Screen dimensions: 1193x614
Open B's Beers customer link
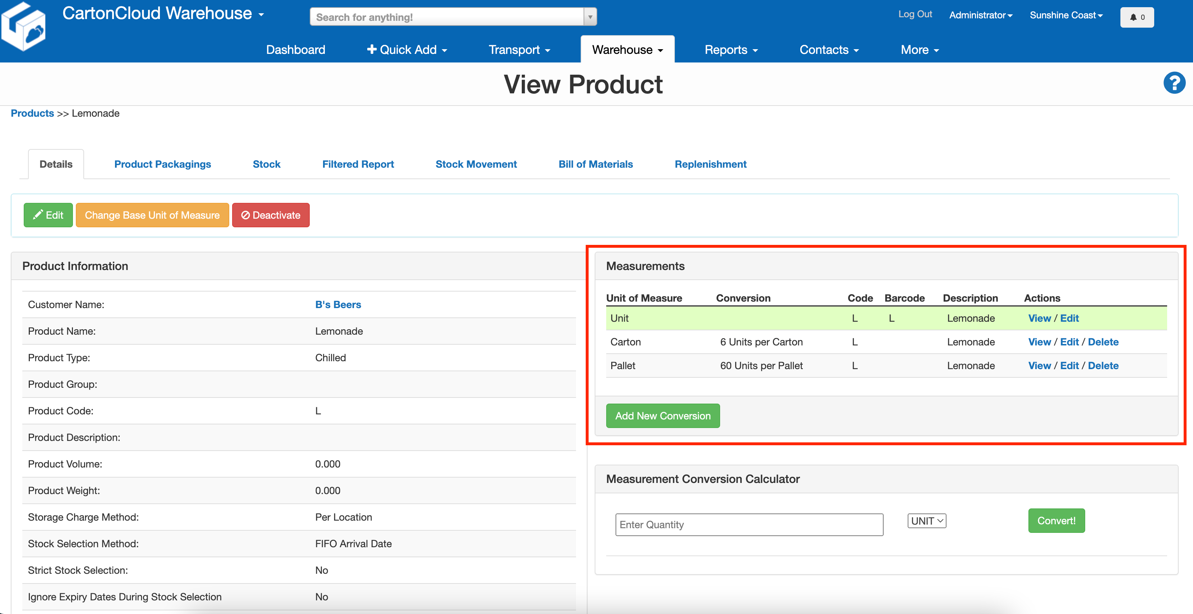pos(338,304)
